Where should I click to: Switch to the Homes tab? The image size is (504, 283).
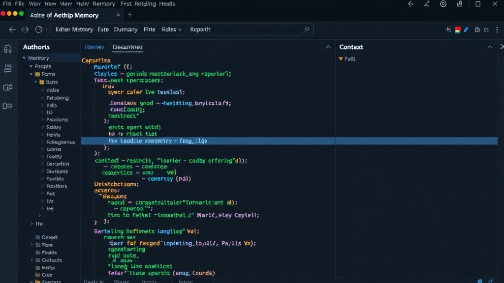[x=94, y=47]
